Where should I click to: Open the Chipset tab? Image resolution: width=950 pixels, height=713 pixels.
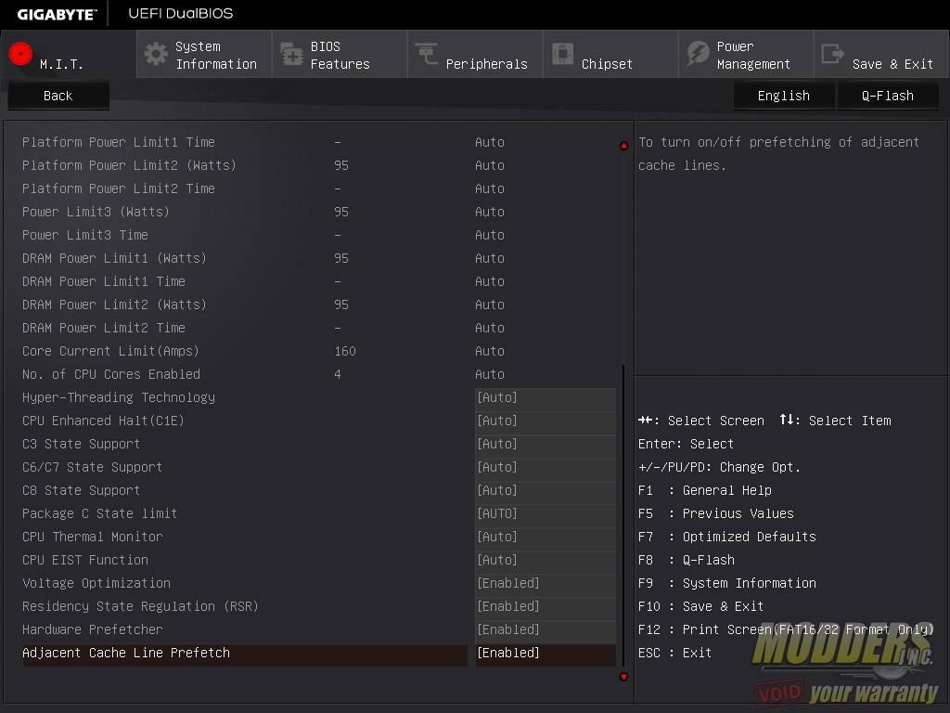coord(608,54)
